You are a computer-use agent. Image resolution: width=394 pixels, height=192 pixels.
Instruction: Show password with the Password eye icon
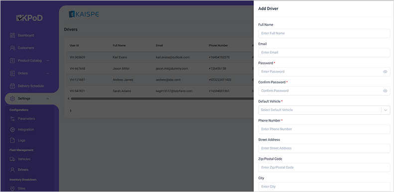coord(385,71)
